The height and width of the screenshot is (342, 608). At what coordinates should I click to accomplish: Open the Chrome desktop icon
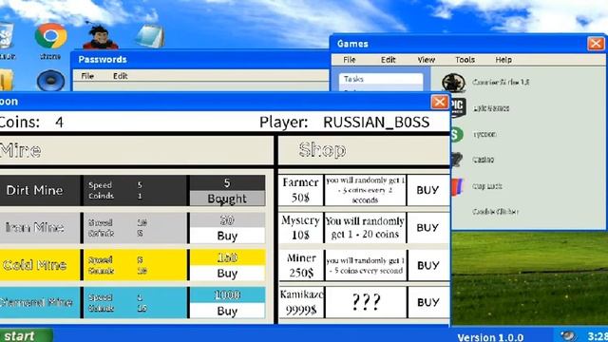point(50,36)
